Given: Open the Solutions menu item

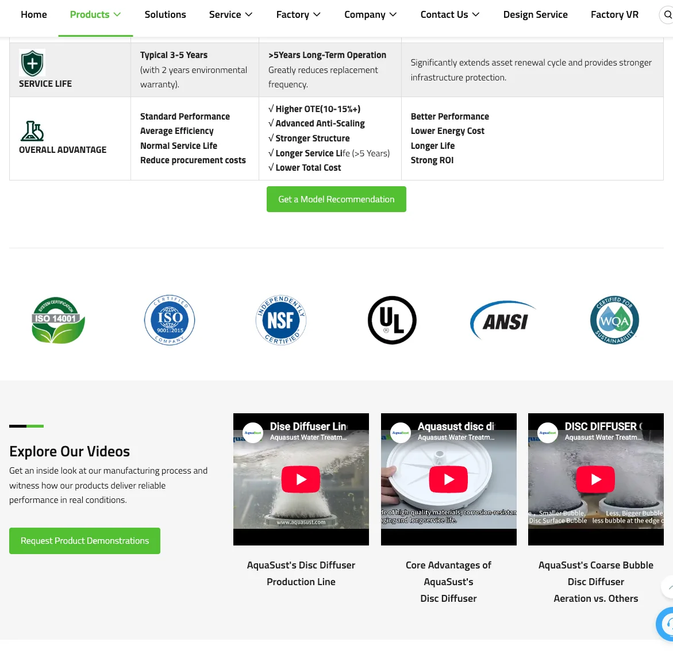Looking at the screenshot, I should [166, 14].
